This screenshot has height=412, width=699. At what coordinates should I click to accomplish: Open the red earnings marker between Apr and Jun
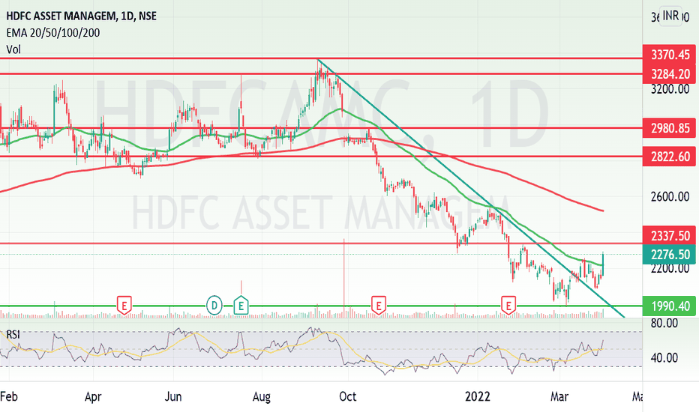tap(124, 306)
